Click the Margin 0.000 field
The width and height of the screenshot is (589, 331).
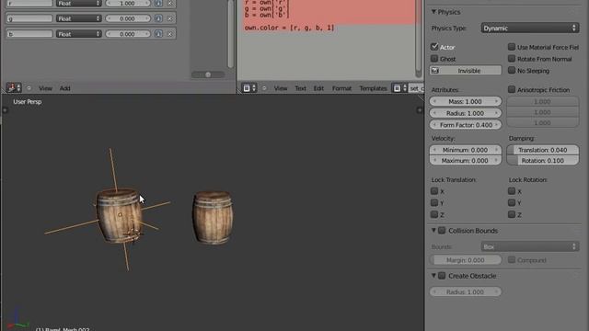[466, 259]
